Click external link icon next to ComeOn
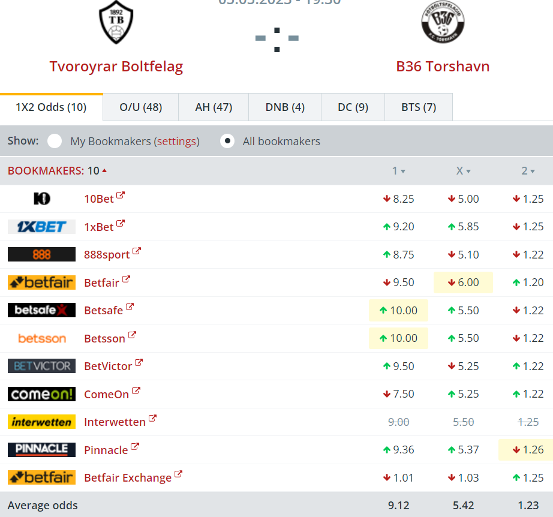 click(136, 390)
